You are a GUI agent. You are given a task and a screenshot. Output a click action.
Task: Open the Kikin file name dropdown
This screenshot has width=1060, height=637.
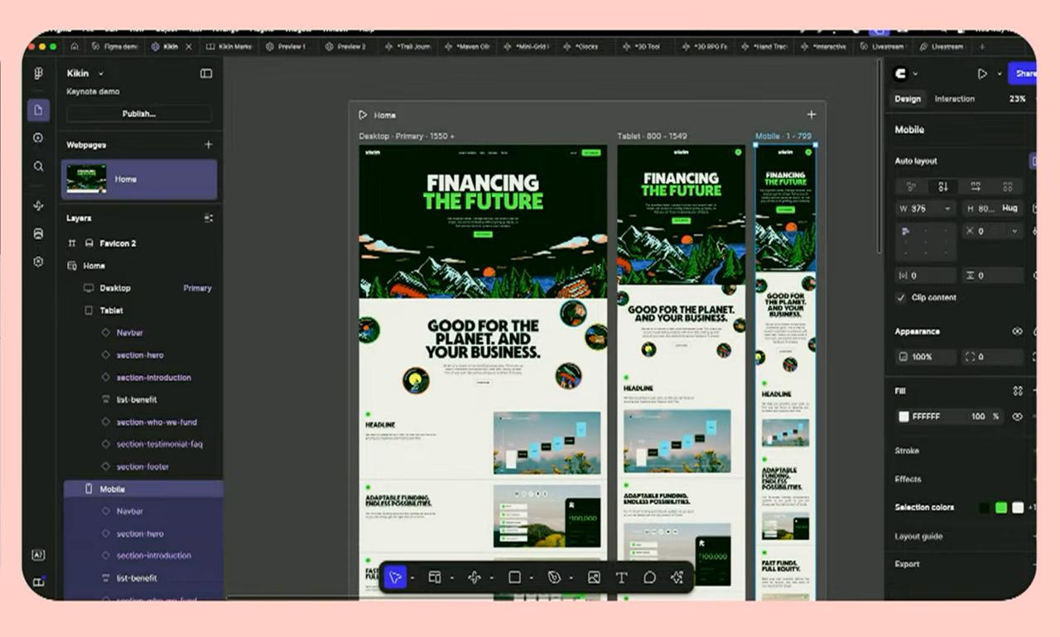click(101, 74)
